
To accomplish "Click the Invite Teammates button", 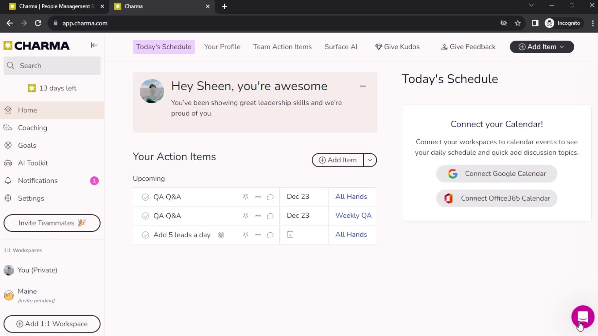I will click(52, 223).
